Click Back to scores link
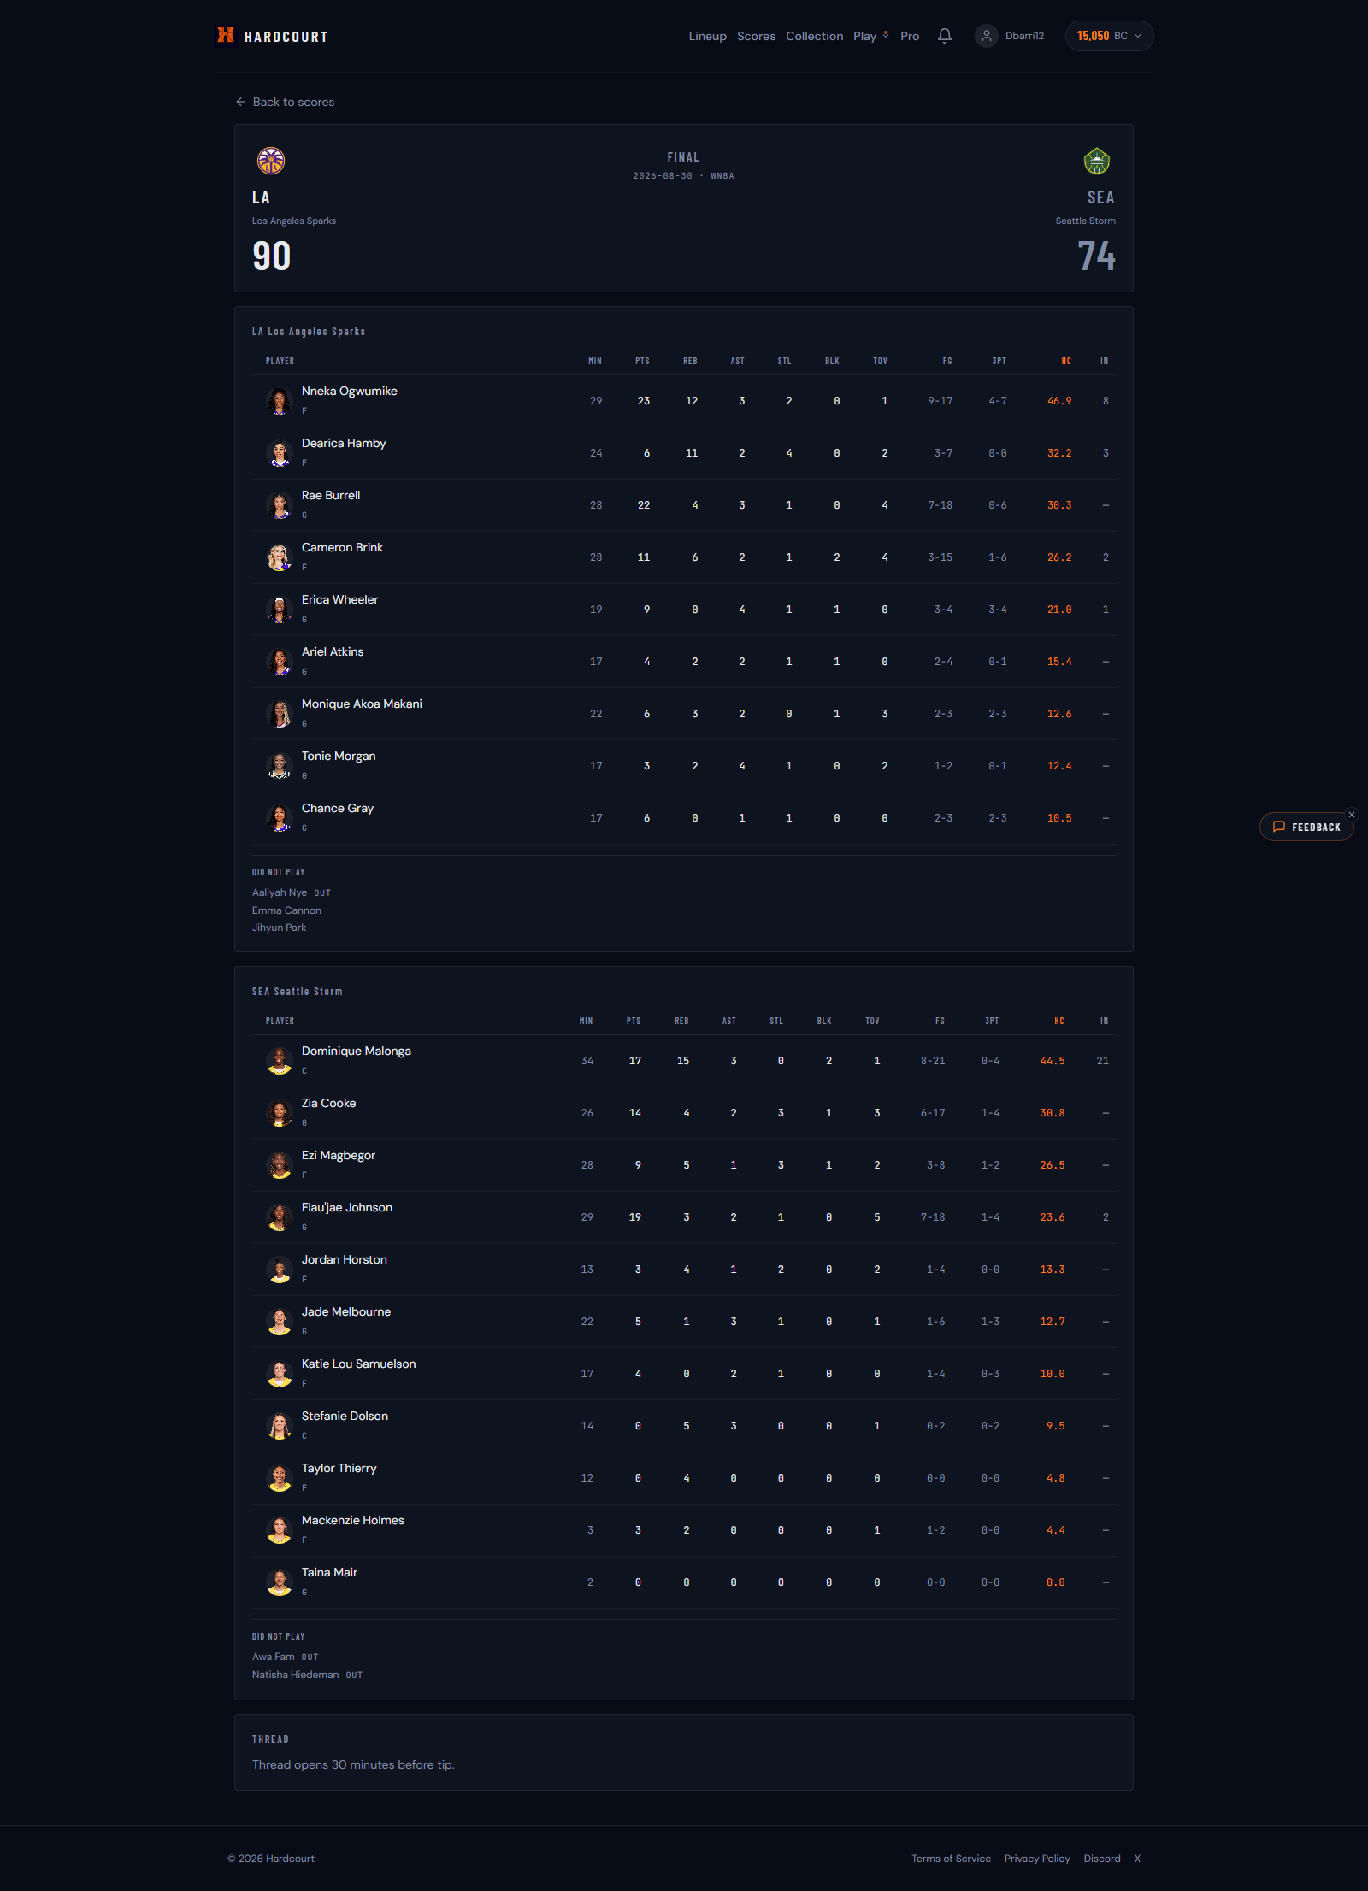 (285, 102)
